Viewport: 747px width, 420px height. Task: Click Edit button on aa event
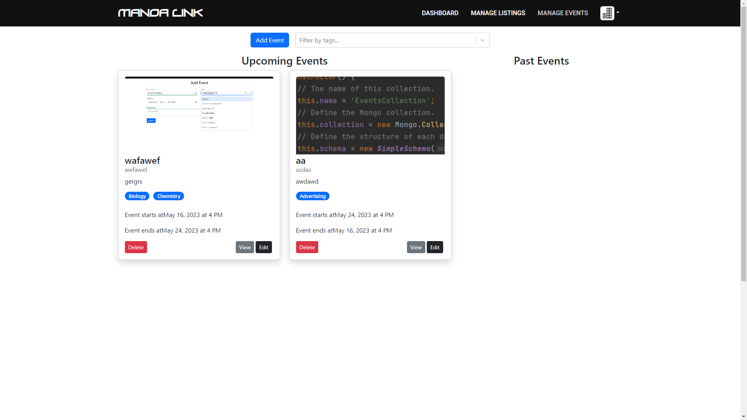click(435, 247)
